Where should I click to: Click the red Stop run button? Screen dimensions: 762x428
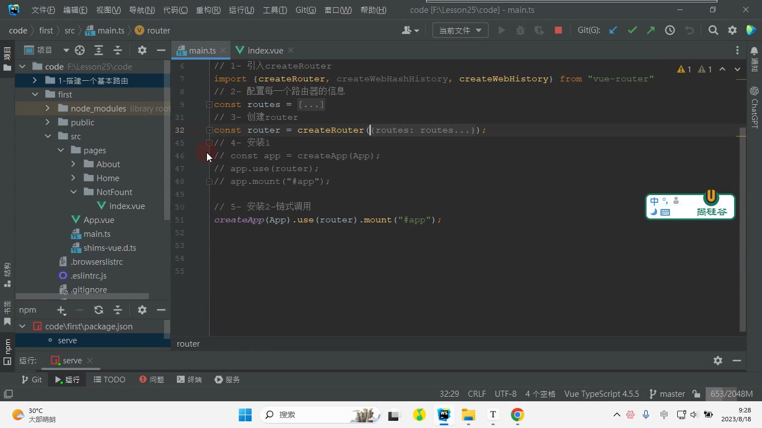point(558,31)
